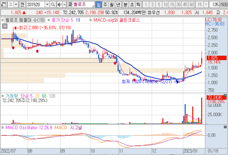Select the 년 yearly chart period
This screenshot has height=155, width=228.
point(118,5)
